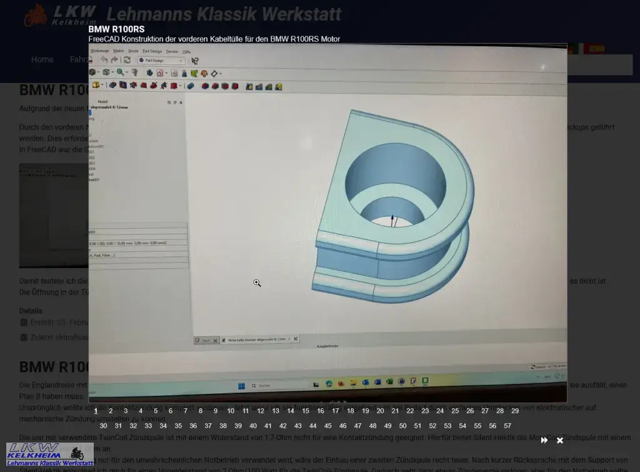Jump to gallery image number 2
640x472 pixels.
111,411
